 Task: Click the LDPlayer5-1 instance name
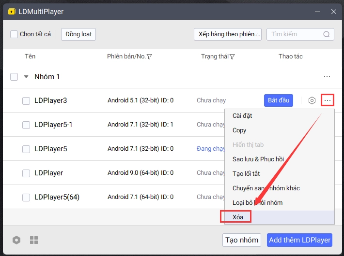coord(53,125)
